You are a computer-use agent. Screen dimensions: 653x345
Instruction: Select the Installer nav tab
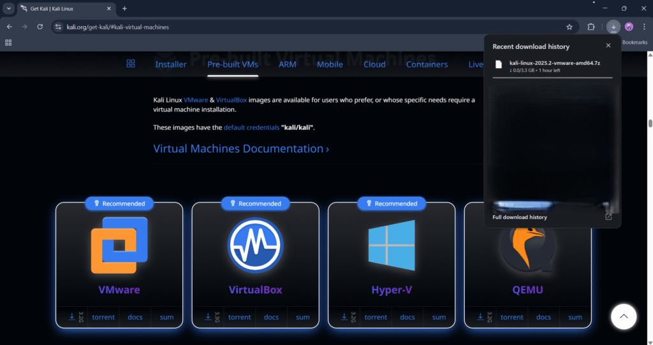point(171,64)
